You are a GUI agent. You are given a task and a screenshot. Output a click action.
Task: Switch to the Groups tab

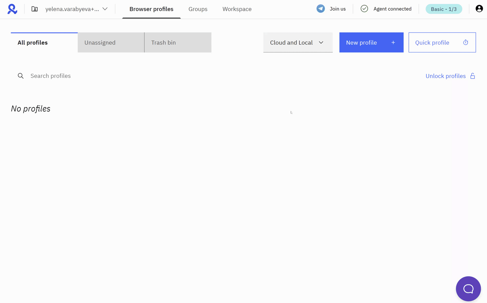tap(198, 9)
